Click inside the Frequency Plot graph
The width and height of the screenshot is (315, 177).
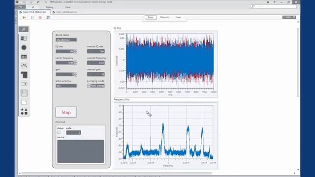[168, 132]
